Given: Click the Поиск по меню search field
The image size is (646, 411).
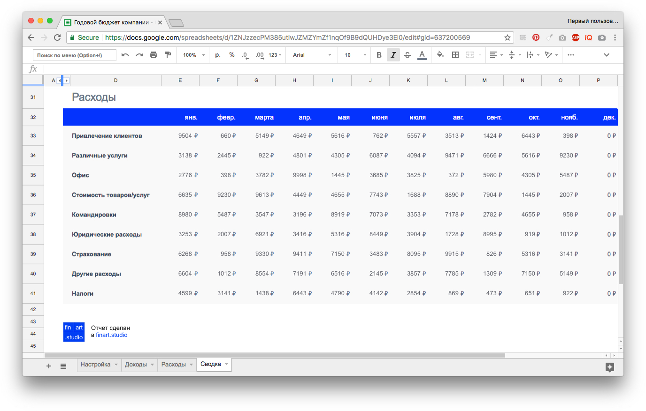Looking at the screenshot, I should 74,55.
